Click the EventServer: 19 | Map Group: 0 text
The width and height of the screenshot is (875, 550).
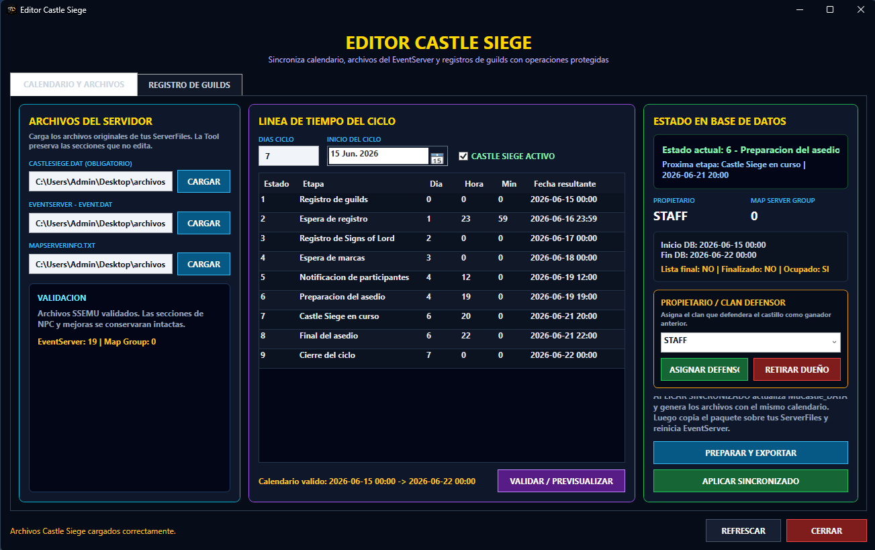pos(97,342)
